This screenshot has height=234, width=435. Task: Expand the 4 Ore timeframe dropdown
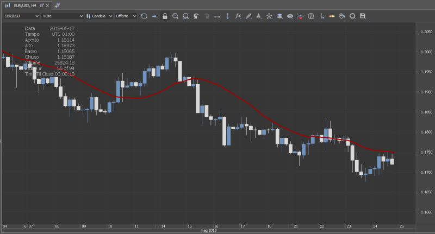pos(63,16)
